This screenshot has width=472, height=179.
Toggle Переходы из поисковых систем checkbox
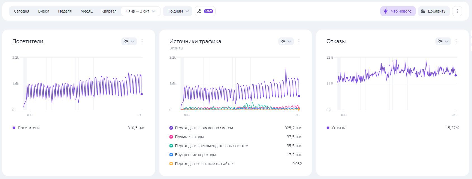(x=171, y=128)
